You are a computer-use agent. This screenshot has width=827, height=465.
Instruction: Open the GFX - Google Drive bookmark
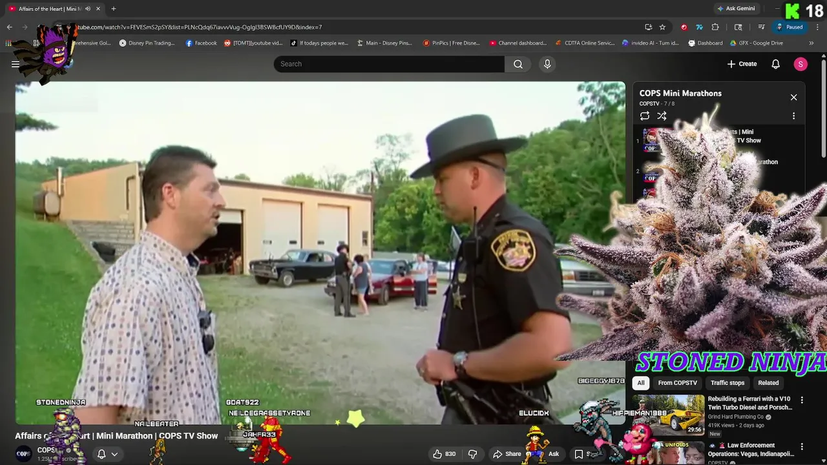click(756, 43)
